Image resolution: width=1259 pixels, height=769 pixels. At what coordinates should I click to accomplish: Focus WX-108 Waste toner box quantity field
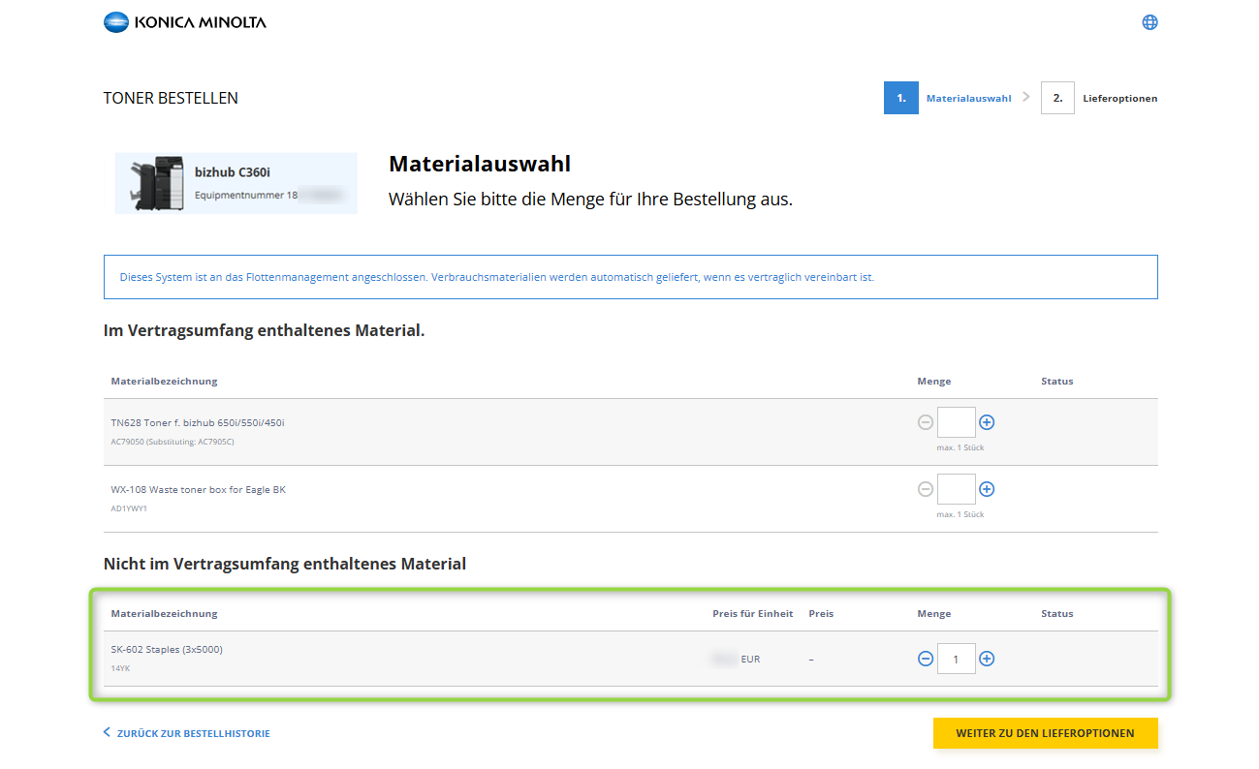(x=957, y=489)
